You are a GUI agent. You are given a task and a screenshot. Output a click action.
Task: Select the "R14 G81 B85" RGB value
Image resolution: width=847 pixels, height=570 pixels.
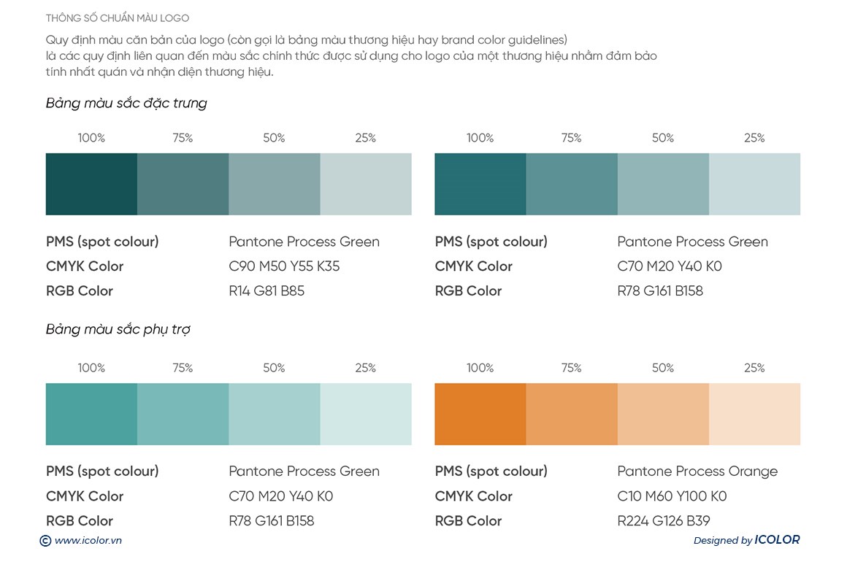pos(267,291)
